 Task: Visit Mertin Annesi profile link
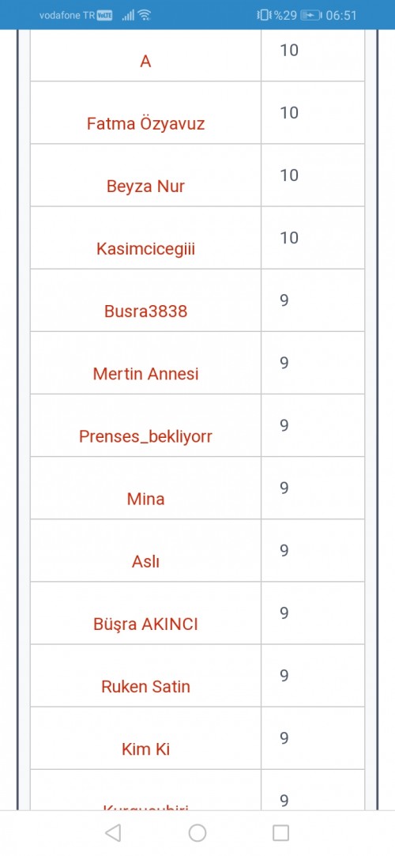coord(145,375)
